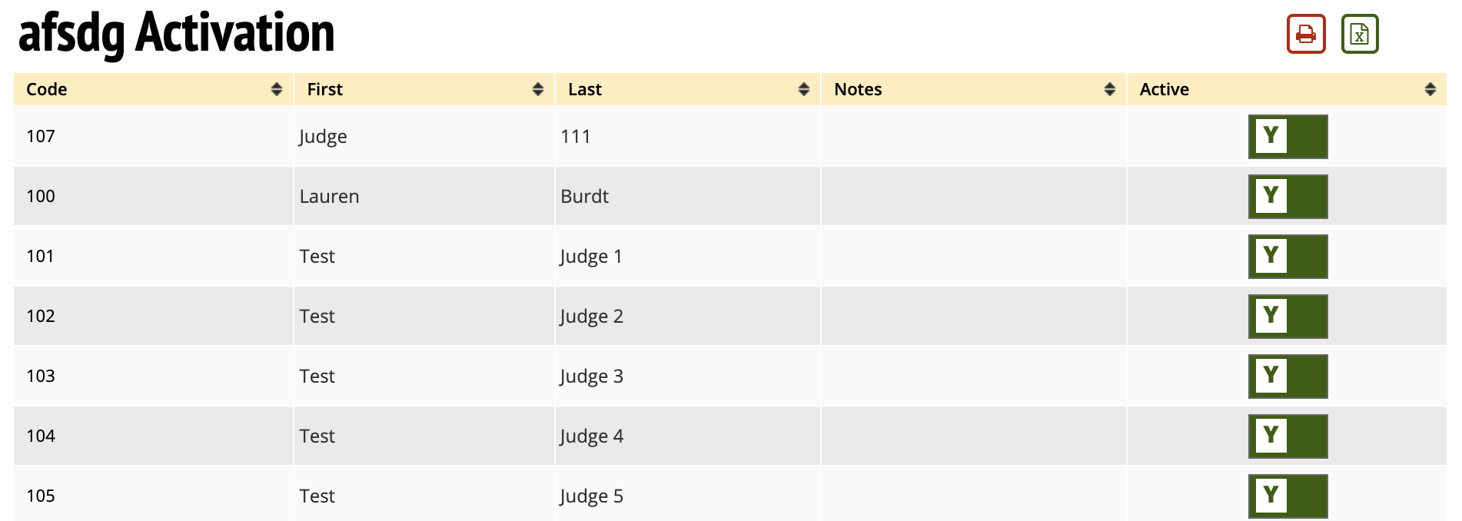
Task: Click sort arrows in Notes column
Action: click(x=1110, y=89)
